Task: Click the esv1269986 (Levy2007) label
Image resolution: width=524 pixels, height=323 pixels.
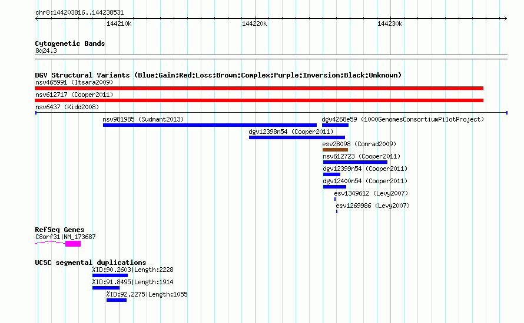Action: click(373, 206)
